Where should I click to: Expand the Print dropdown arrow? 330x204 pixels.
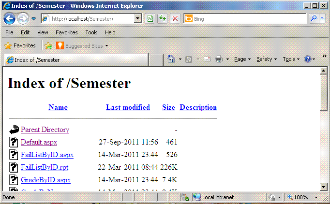[227, 59]
